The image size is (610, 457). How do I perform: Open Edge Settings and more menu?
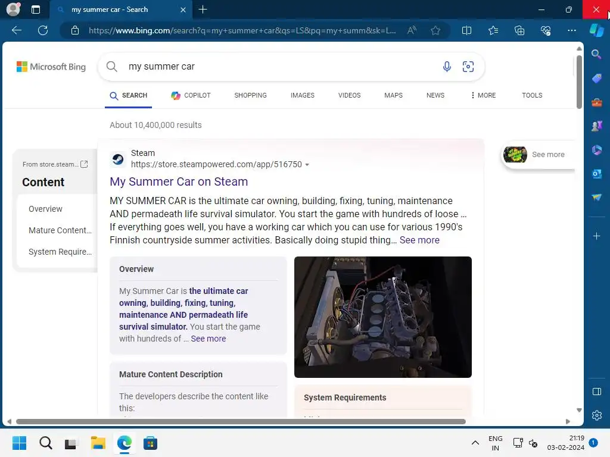tap(571, 30)
